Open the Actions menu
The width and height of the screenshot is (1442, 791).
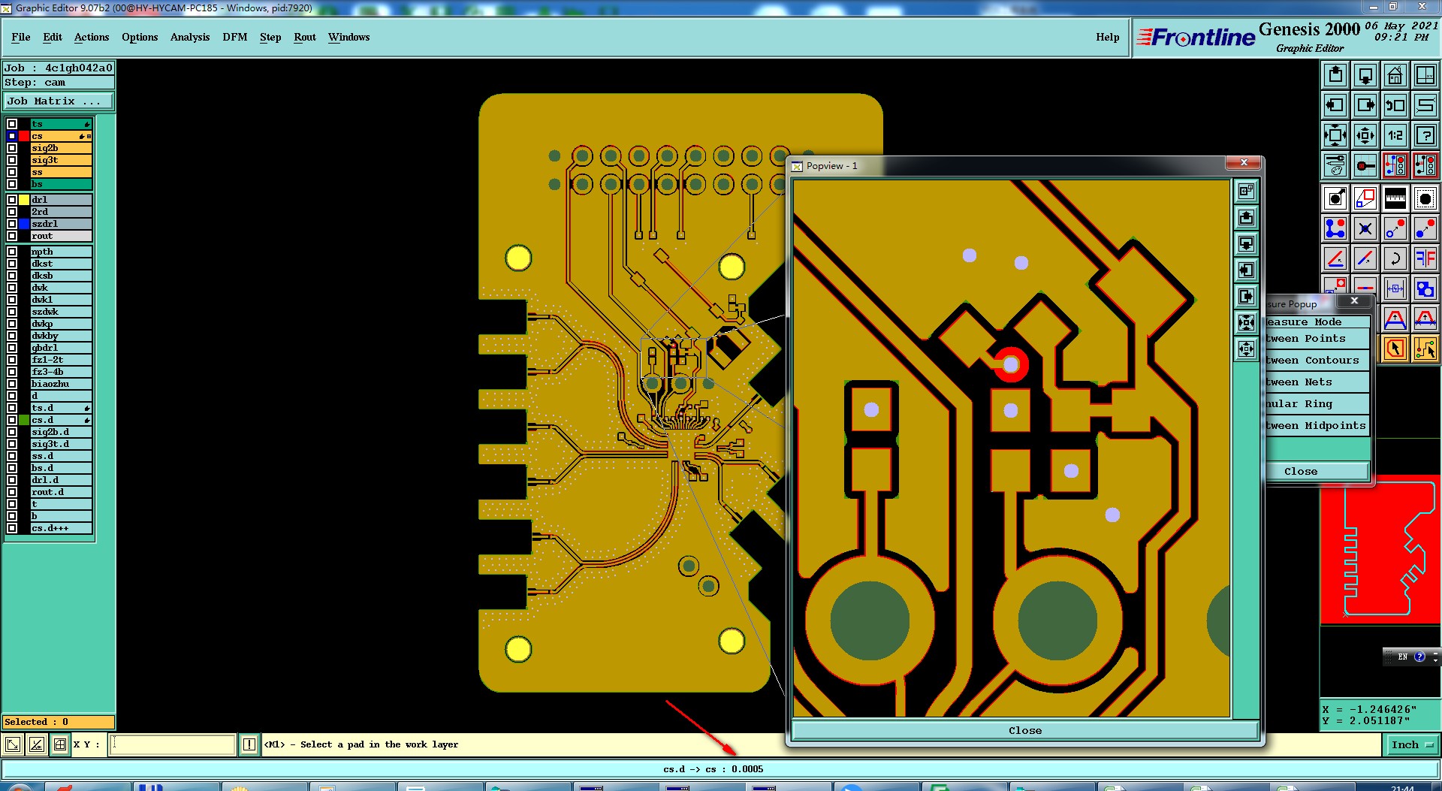point(92,37)
